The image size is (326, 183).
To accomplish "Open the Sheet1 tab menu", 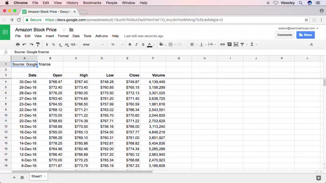I will click(44, 176).
